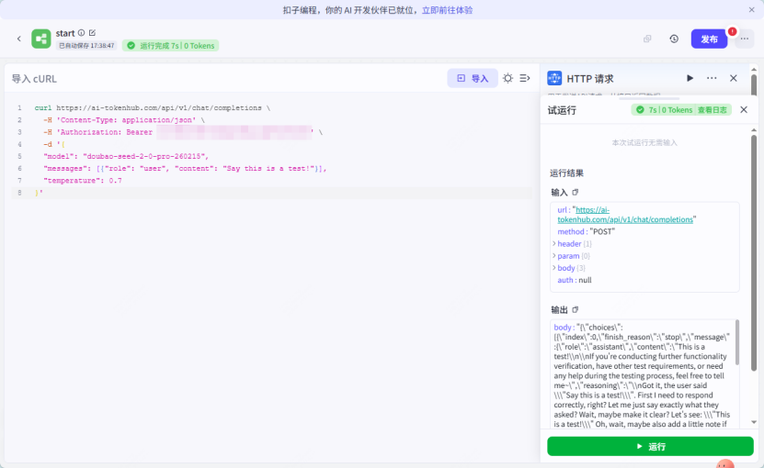
Task: Click the output body text block
Action: point(643,375)
